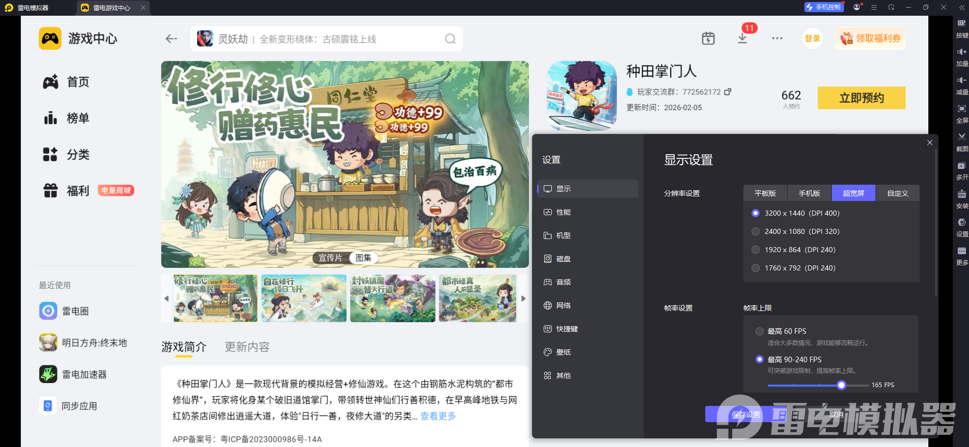969x447 pixels.
Task: Open 显示 settings section
Action: (x=588, y=189)
